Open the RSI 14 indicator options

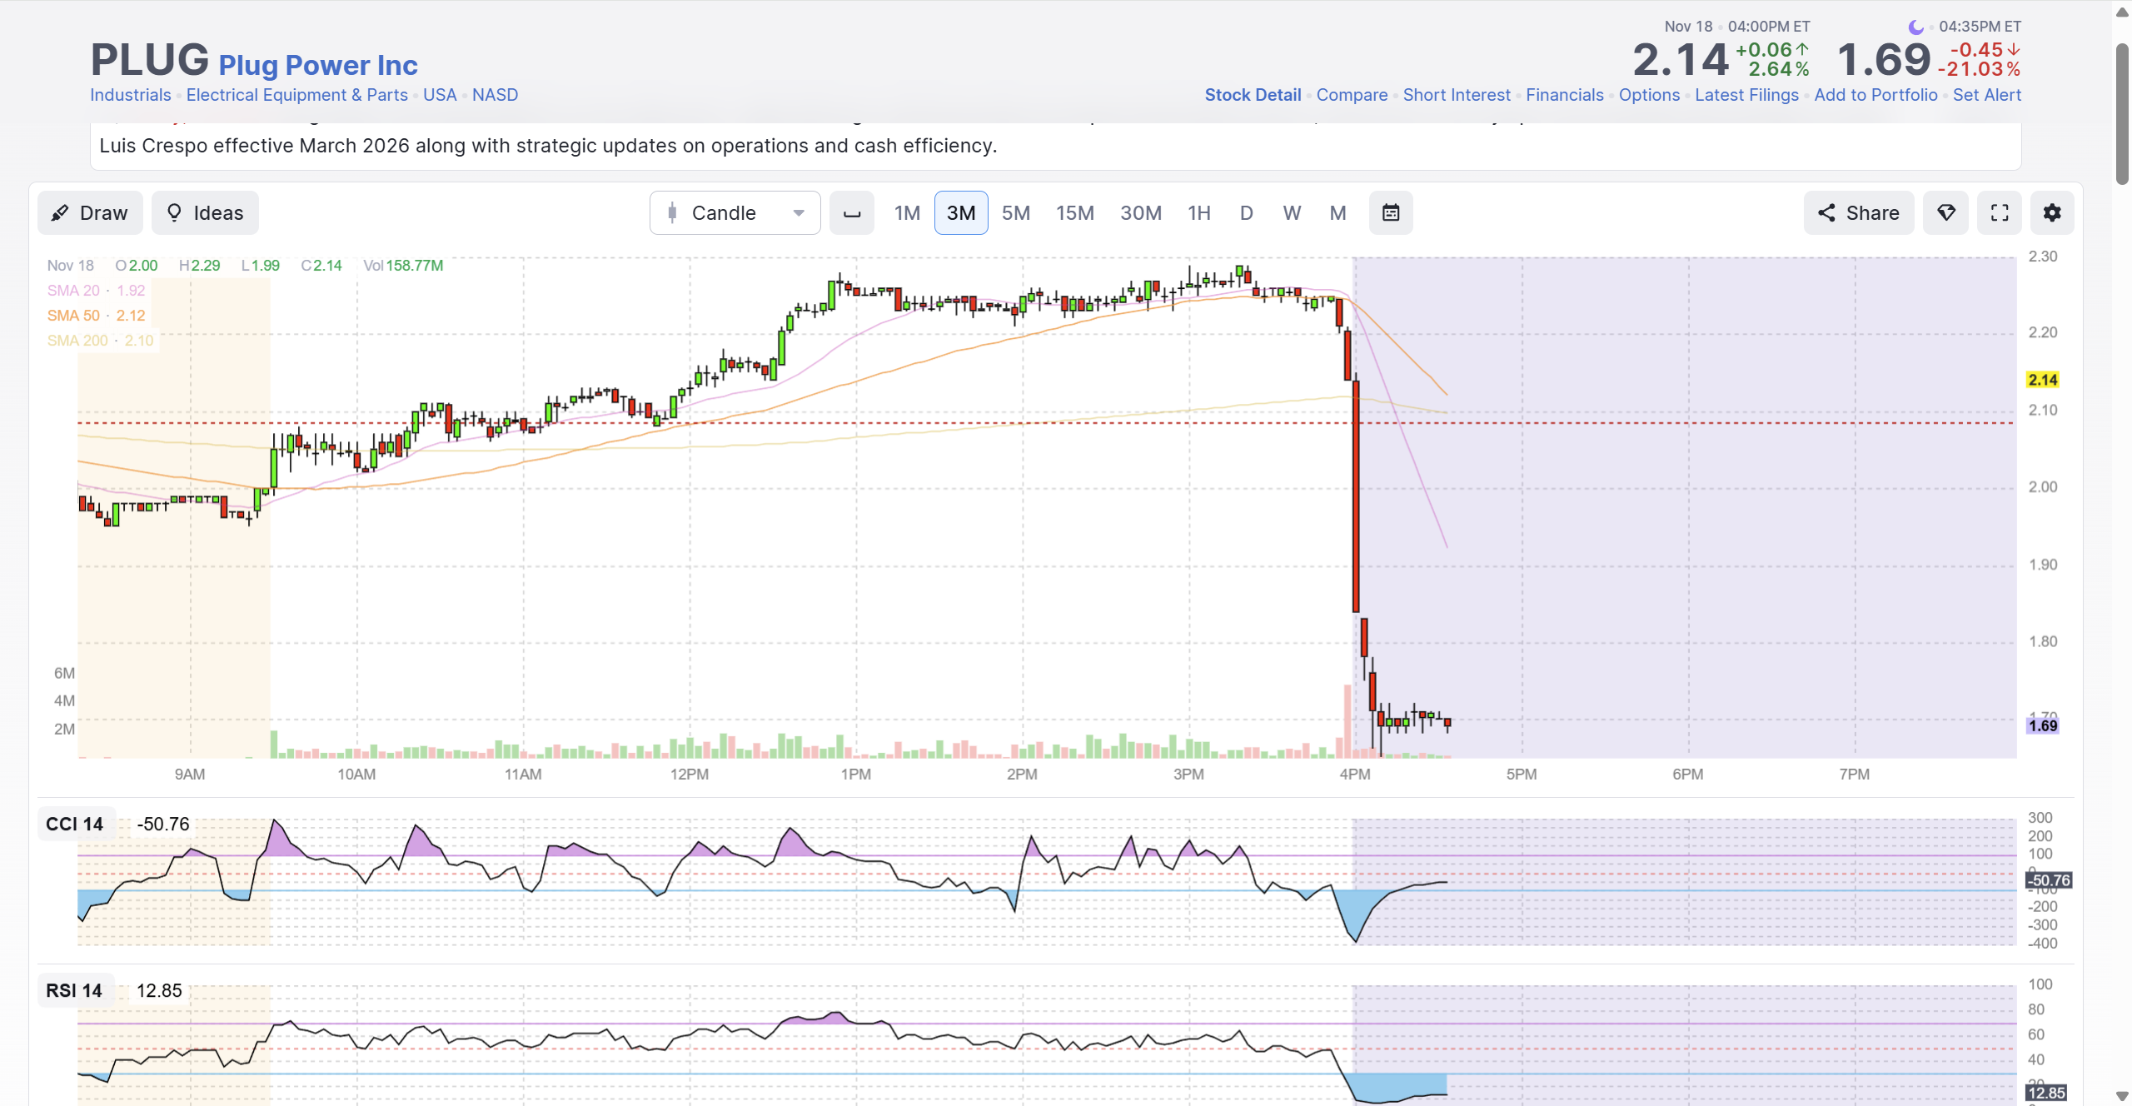click(74, 990)
